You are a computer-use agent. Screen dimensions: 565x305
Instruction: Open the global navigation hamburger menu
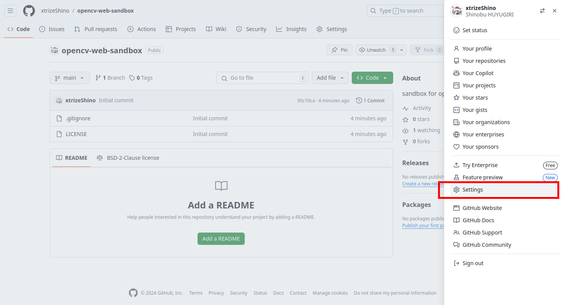tap(10, 10)
